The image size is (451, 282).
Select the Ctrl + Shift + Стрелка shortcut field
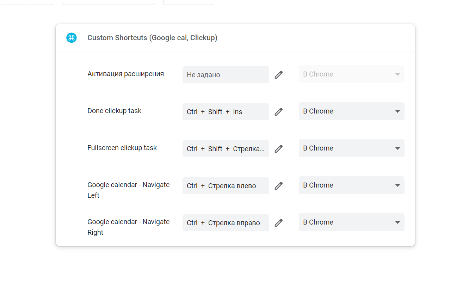coord(225,149)
